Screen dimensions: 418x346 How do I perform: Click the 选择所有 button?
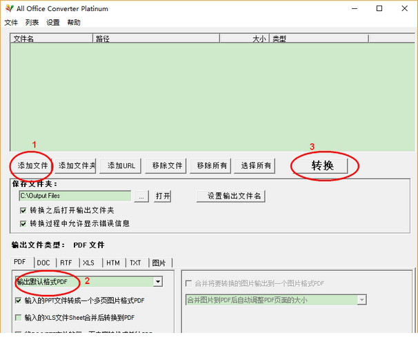coord(255,165)
